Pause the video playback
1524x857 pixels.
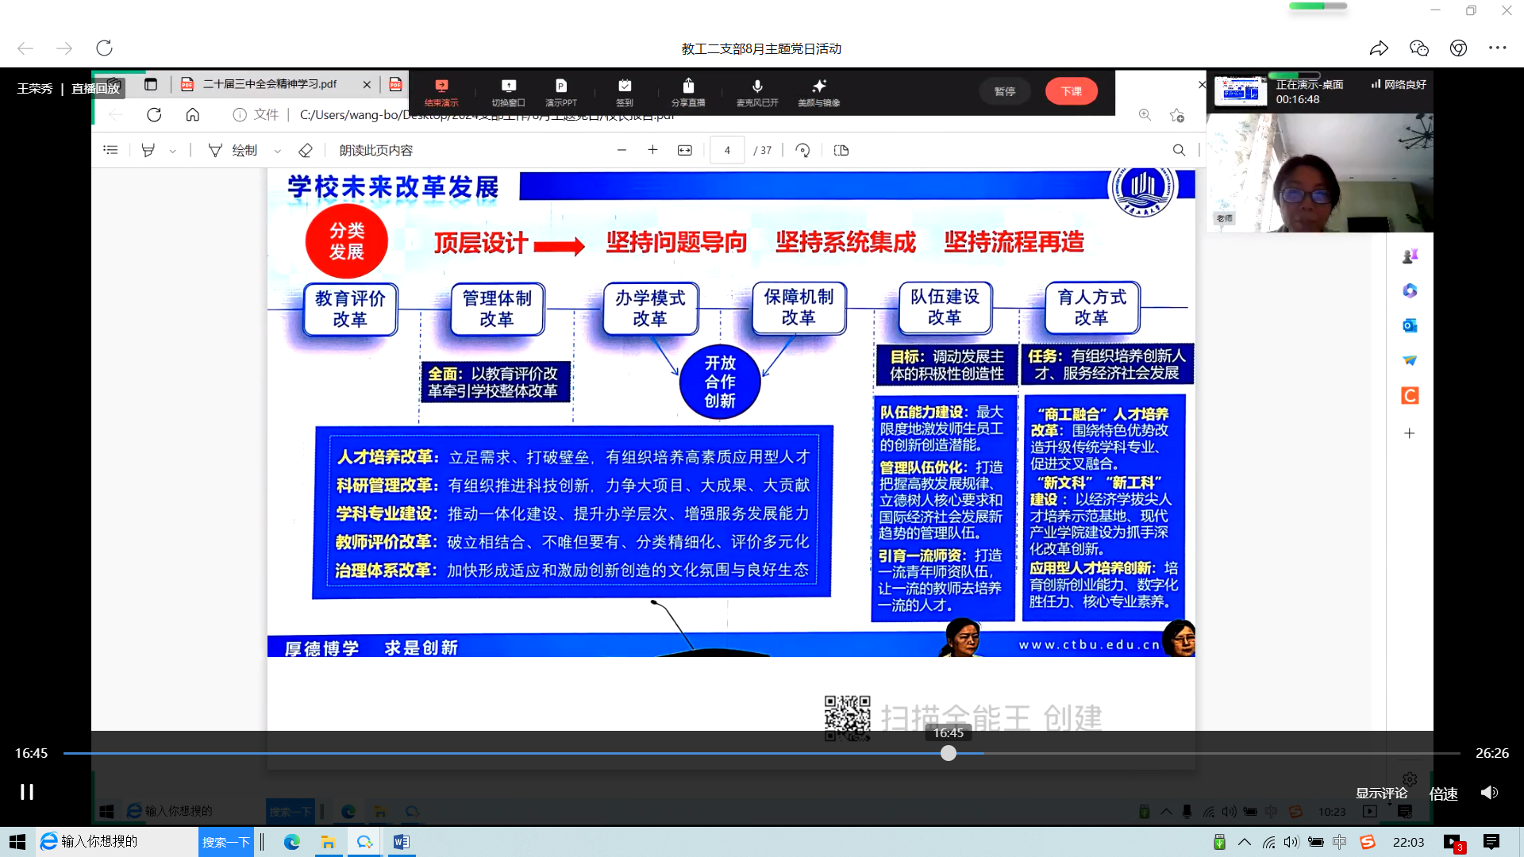click(27, 792)
